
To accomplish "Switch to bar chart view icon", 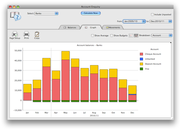I will 136,35.
